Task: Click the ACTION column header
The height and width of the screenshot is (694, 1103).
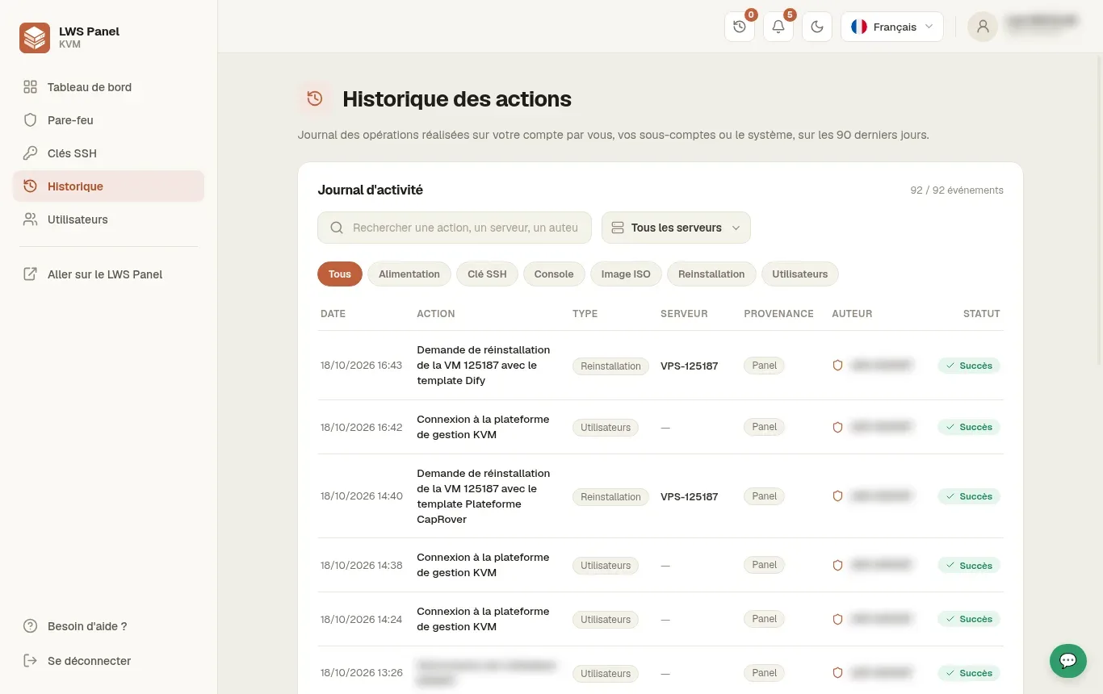Action: (x=436, y=314)
